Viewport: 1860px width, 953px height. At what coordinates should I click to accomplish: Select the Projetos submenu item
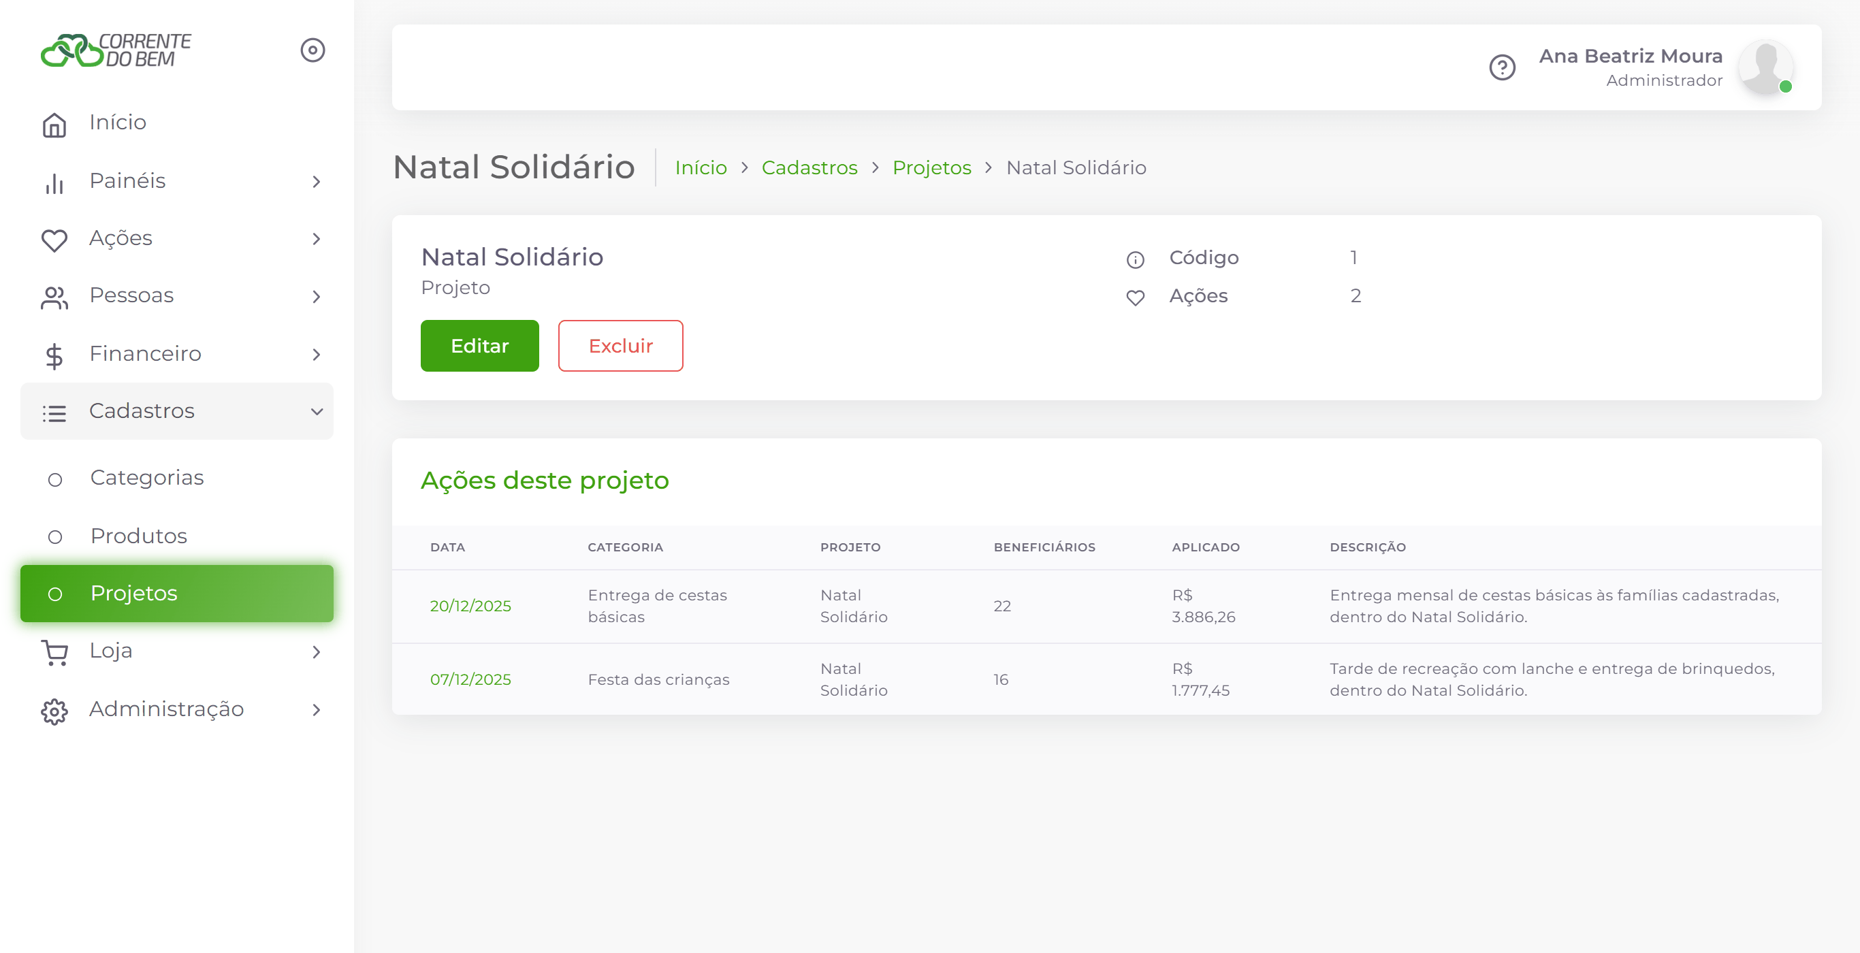tap(177, 594)
